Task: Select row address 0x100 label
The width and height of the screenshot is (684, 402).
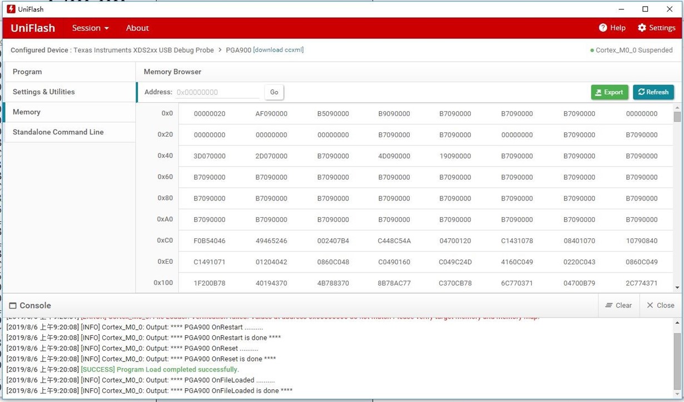Action: coord(163,283)
